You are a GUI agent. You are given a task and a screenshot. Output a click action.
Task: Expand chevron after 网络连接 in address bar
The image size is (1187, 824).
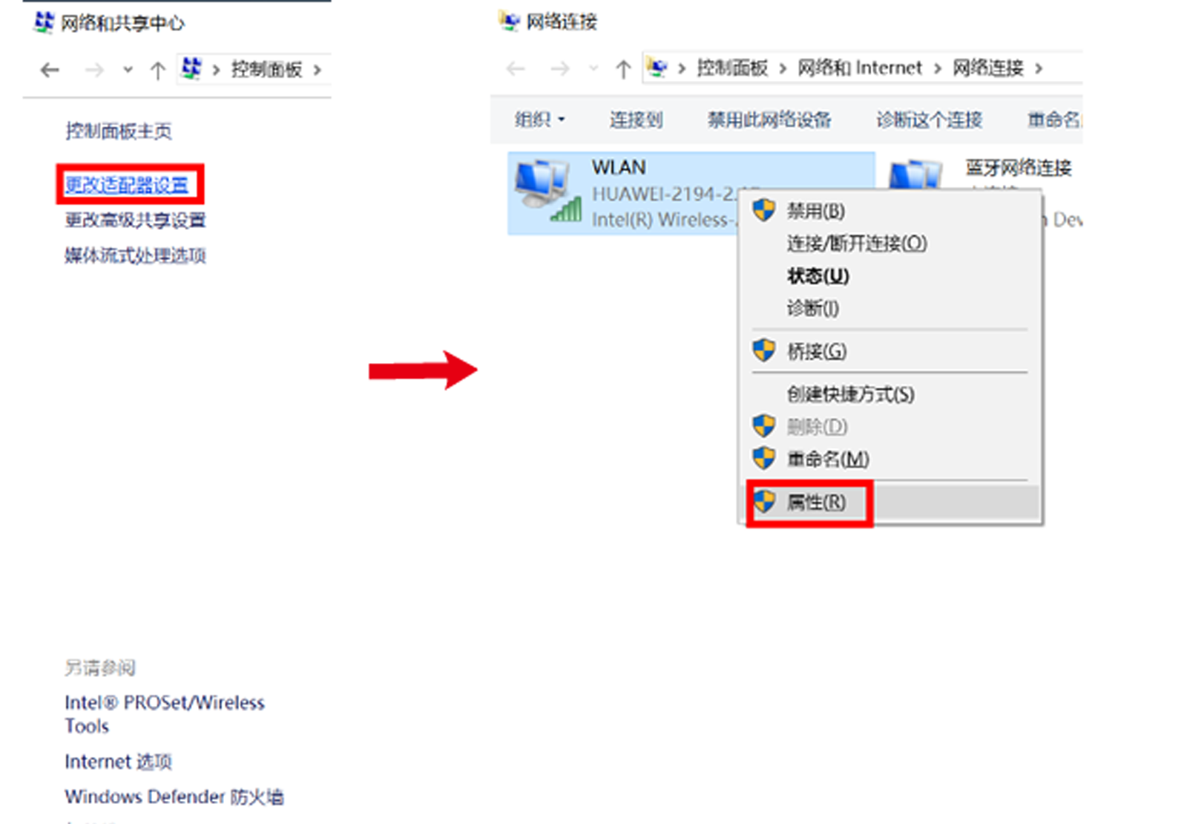pyautogui.click(x=1039, y=69)
